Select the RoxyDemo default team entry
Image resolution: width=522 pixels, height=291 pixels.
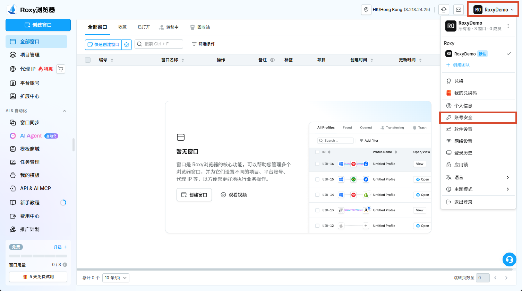(x=478, y=54)
